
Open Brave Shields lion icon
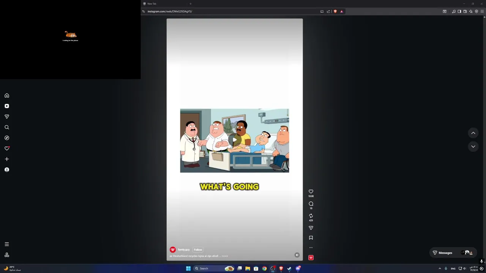click(335, 11)
